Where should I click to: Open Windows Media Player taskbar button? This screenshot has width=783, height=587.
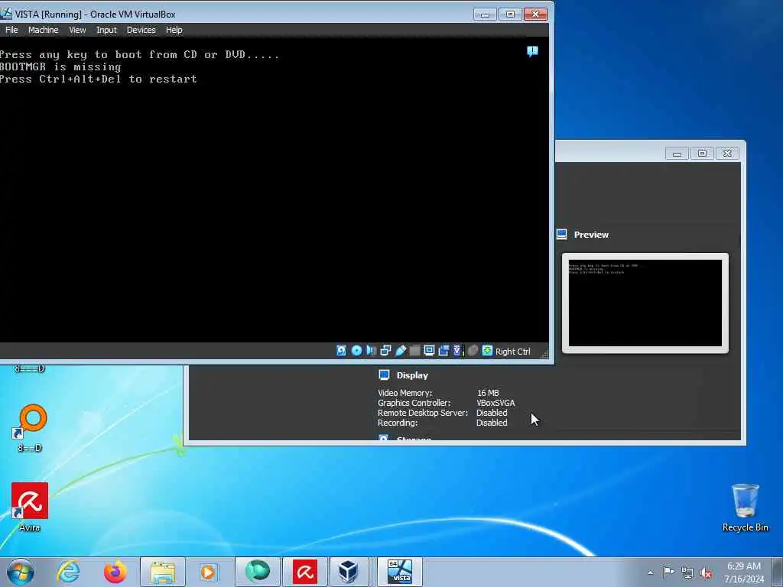coord(210,572)
